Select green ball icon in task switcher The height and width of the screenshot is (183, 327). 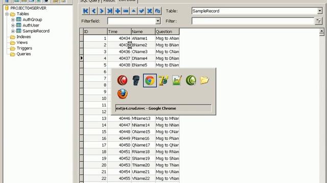[191, 80]
